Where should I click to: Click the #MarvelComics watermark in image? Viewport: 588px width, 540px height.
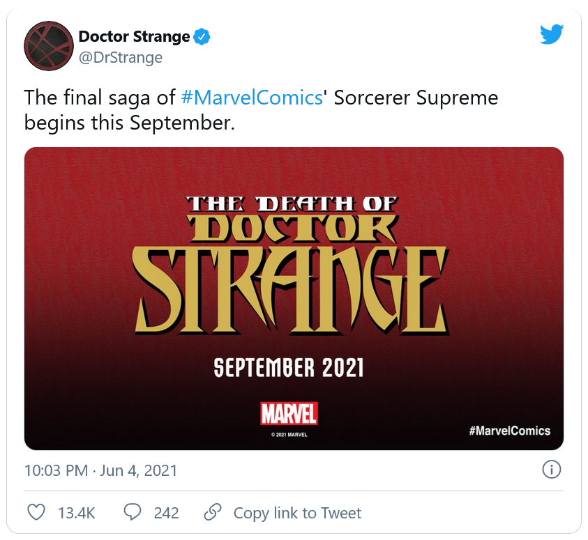(509, 431)
